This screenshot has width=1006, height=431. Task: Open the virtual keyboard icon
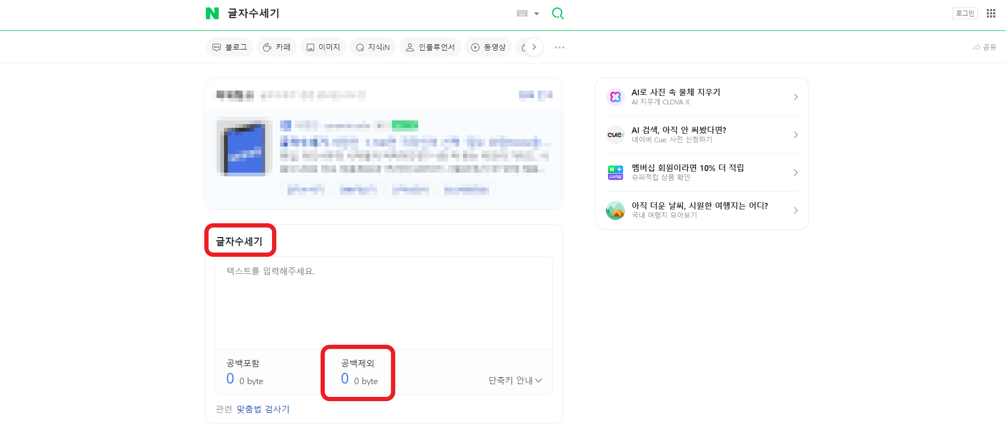[522, 13]
